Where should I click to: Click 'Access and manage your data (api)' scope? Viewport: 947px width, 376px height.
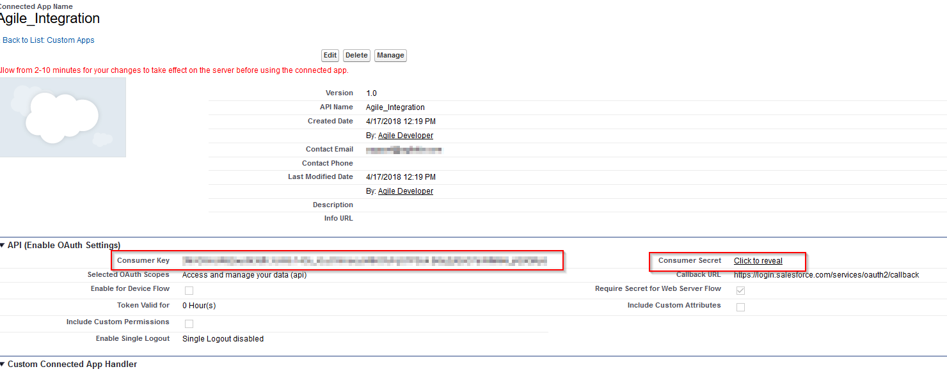(x=246, y=275)
